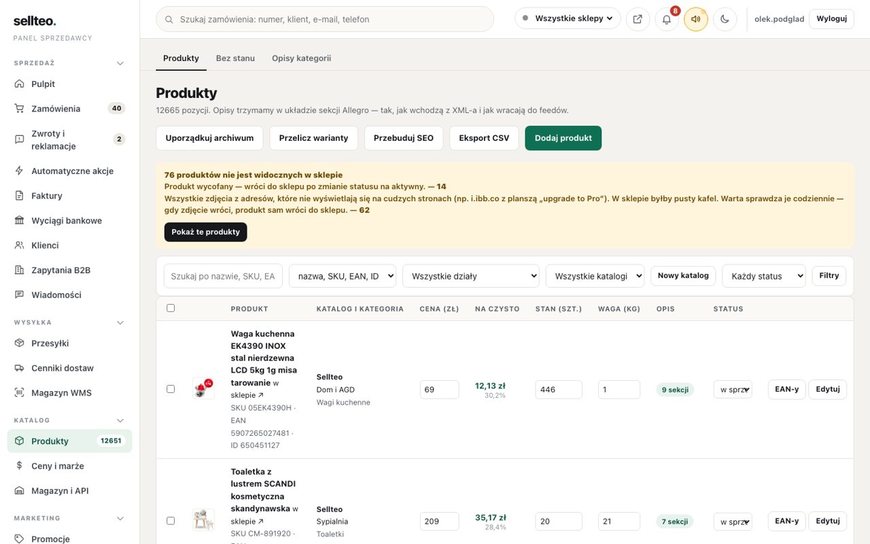Open the Wszystkie sklepy dropdown
870x544 pixels.
(568, 18)
